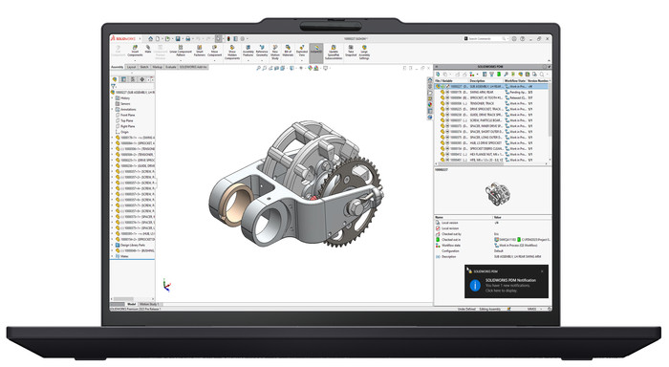
Task: Switch to the Sketch tab
Action: pyautogui.click(x=144, y=67)
